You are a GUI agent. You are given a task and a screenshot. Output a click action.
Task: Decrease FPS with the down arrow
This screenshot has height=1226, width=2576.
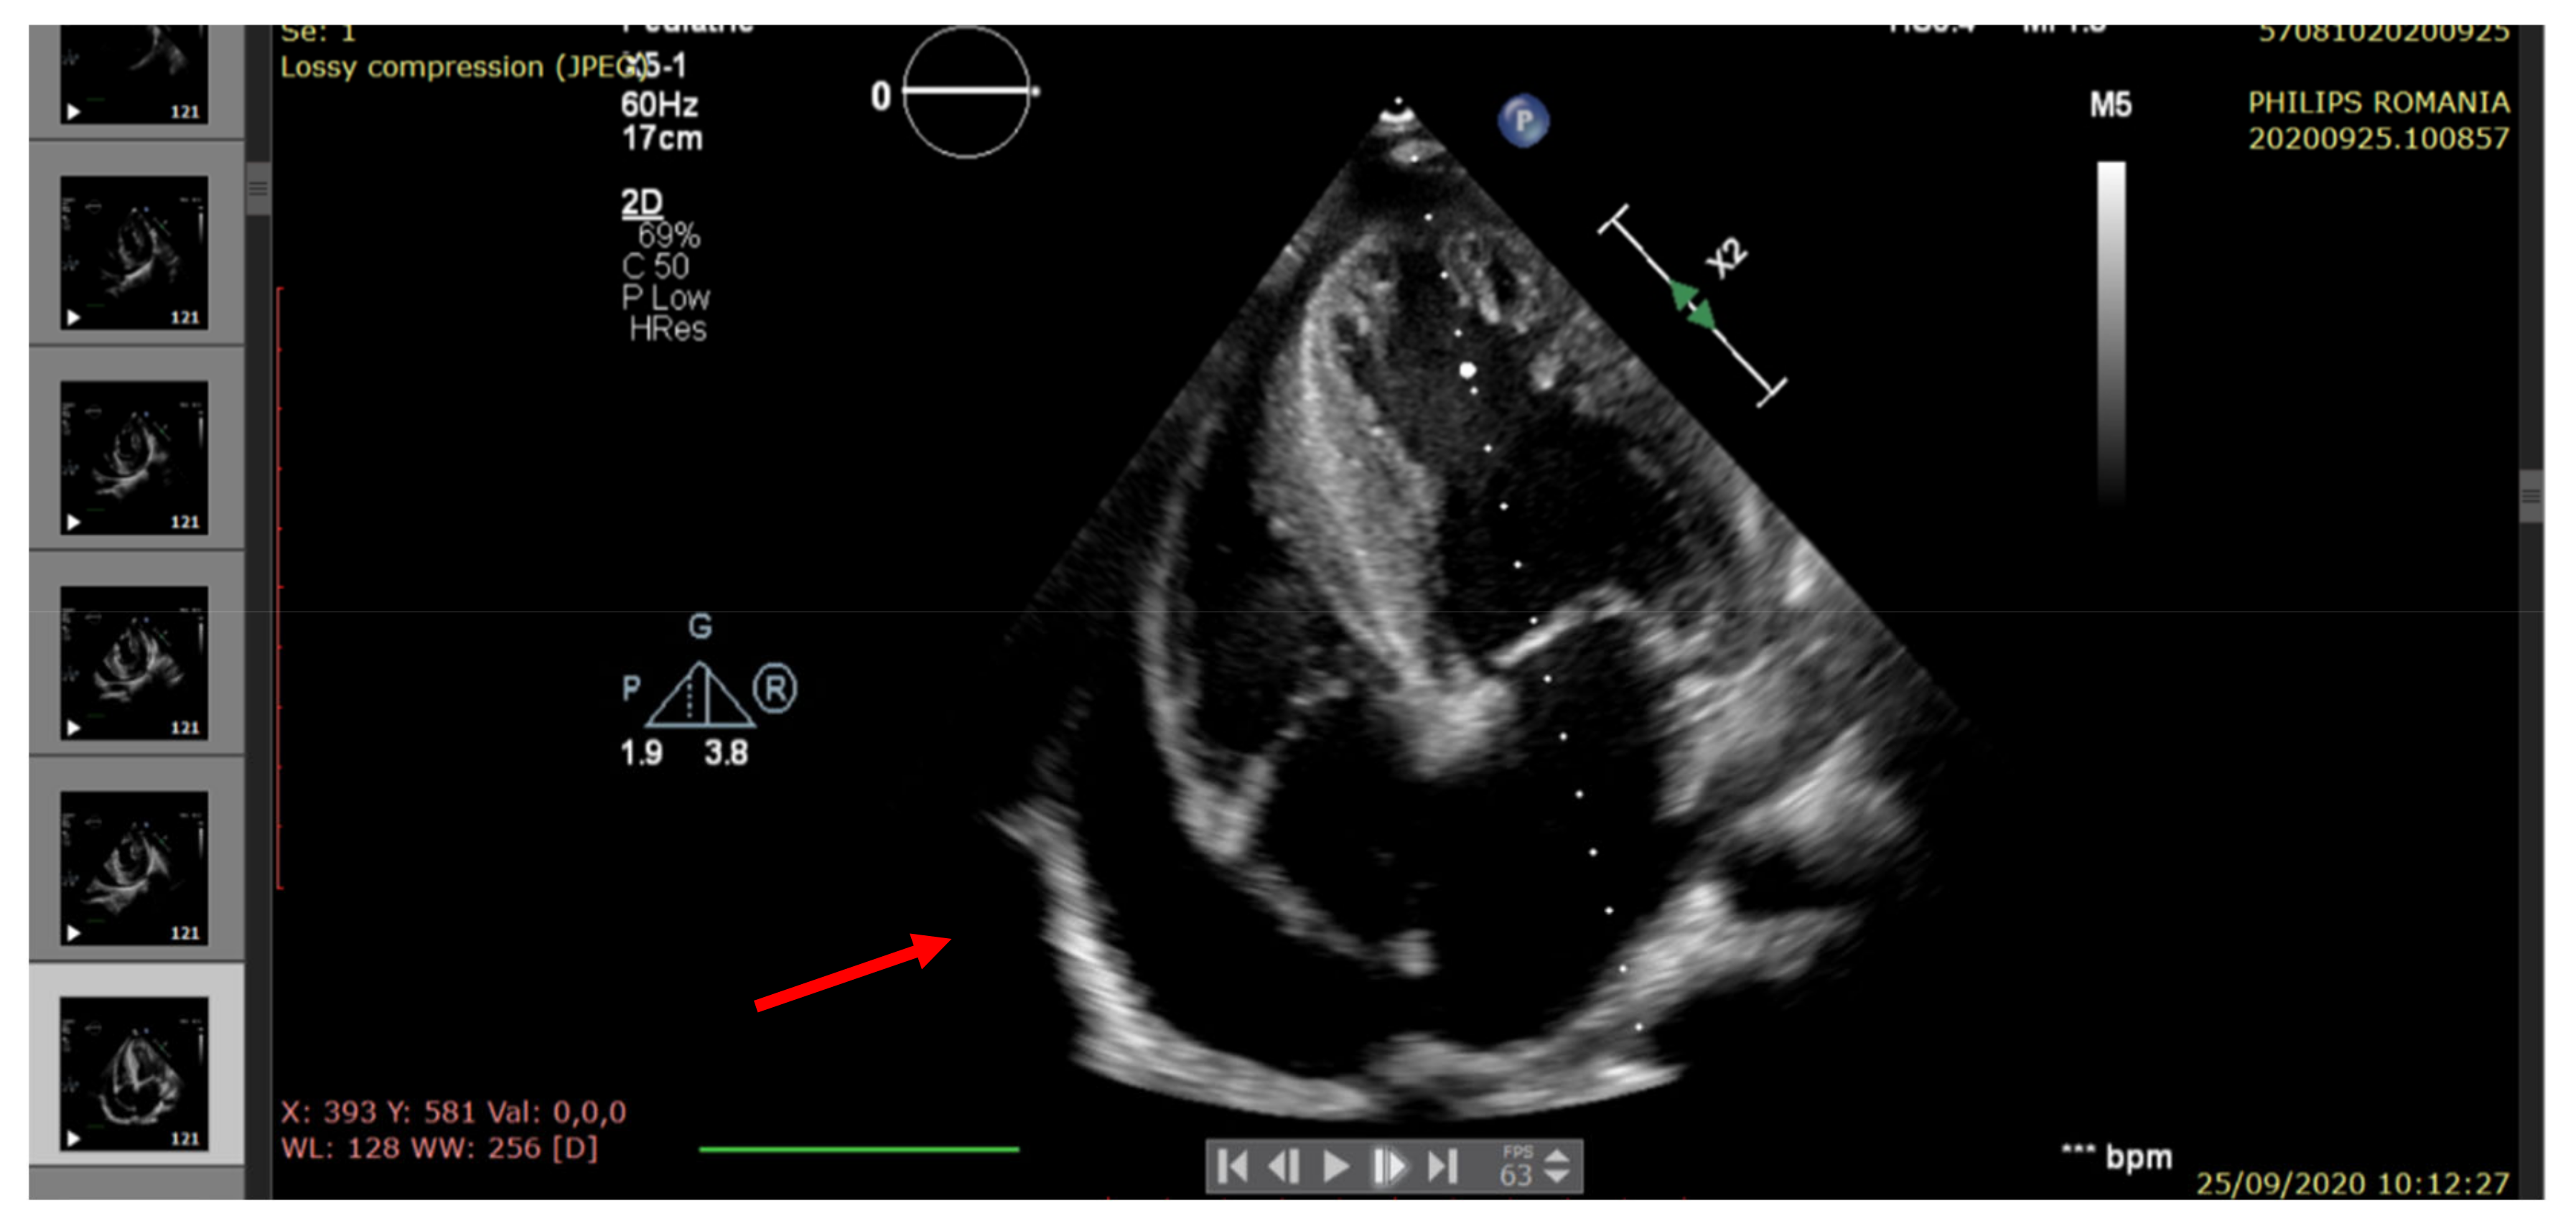pyautogui.click(x=1557, y=1177)
